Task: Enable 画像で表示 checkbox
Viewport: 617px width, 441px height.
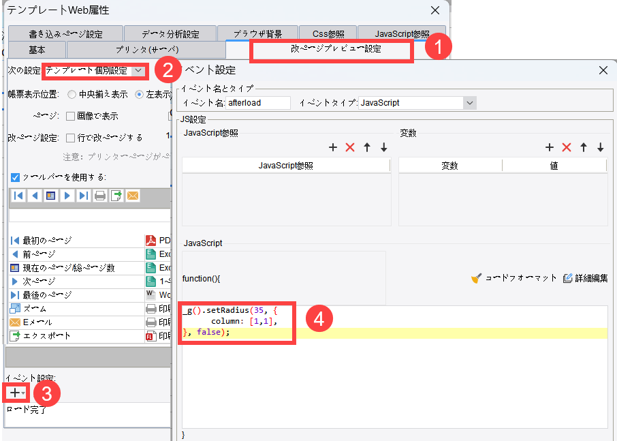Action: click(70, 116)
